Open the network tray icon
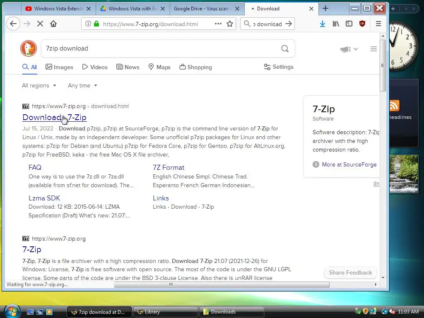 coord(384,311)
